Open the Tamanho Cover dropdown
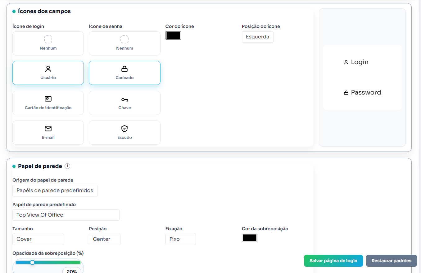The image size is (421, 273). [38, 239]
